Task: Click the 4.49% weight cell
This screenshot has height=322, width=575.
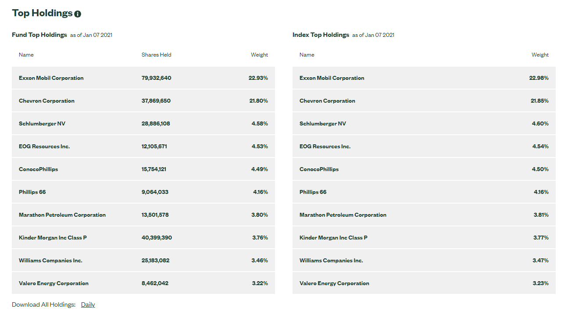Action: pos(260,169)
